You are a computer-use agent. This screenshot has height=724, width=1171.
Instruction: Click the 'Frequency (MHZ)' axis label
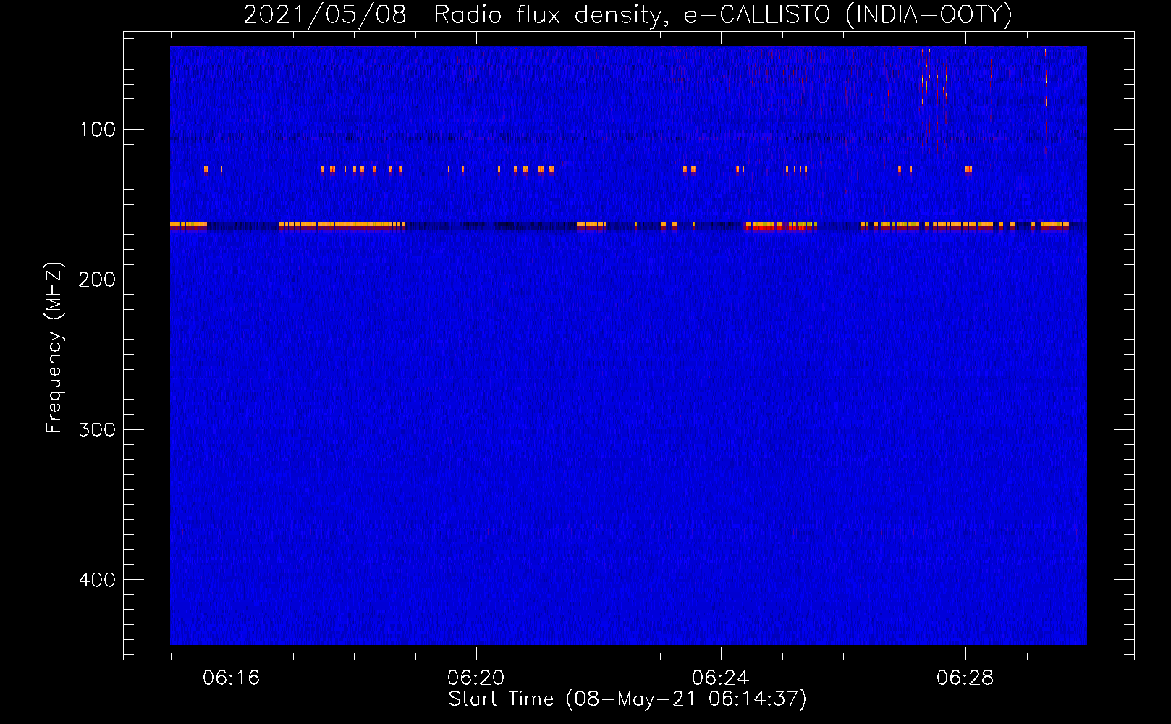click(54, 348)
